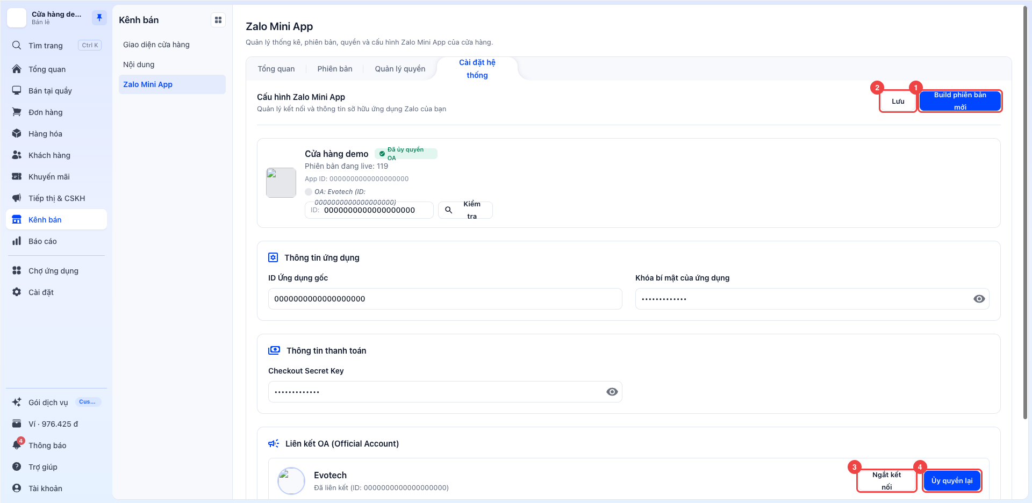Click the Báo cáo bar chart icon
The height and width of the screenshot is (503, 1032).
17,241
